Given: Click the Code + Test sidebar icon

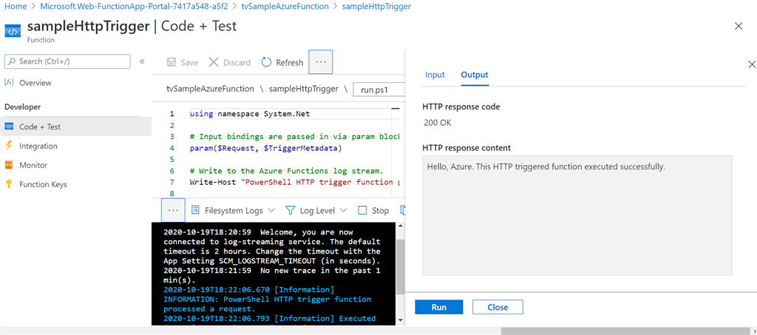Looking at the screenshot, I should click(x=9, y=127).
